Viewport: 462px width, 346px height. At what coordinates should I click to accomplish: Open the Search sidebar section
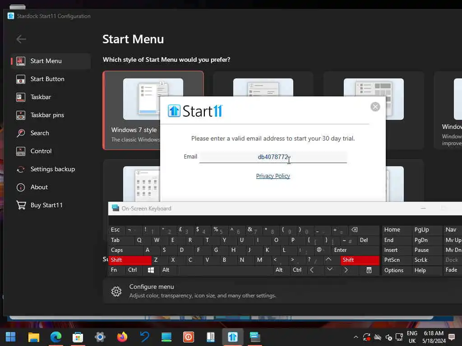[51, 133]
